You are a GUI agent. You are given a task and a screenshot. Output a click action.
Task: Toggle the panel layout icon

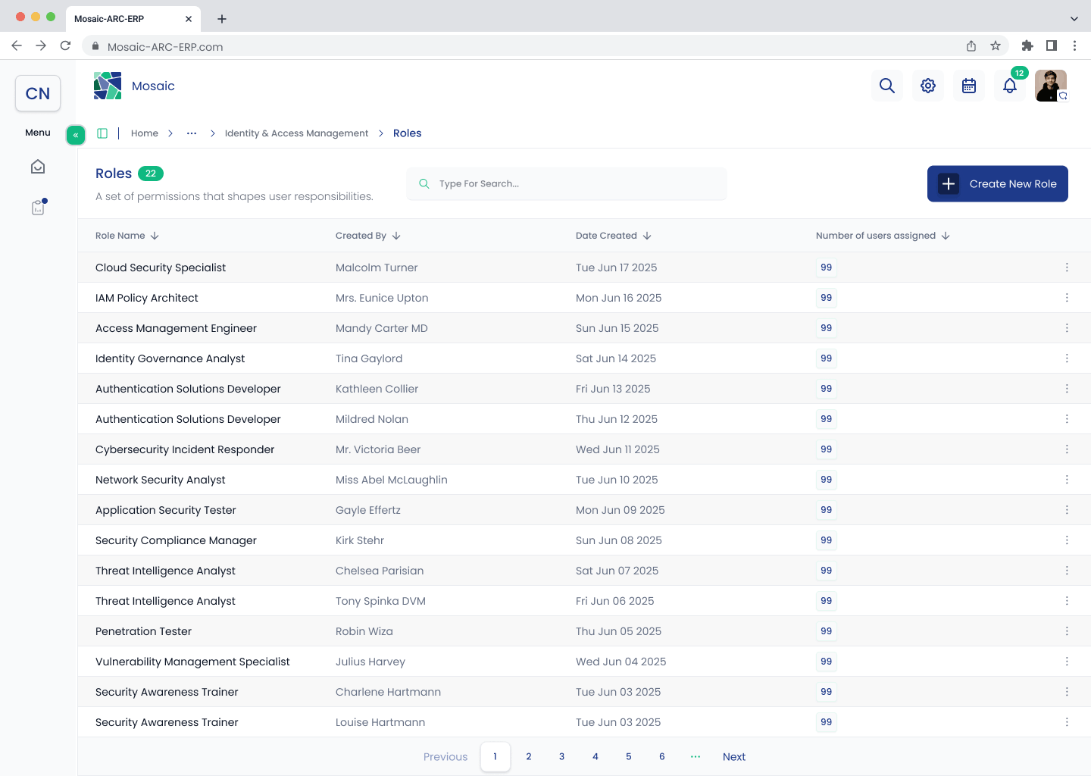[x=102, y=133]
